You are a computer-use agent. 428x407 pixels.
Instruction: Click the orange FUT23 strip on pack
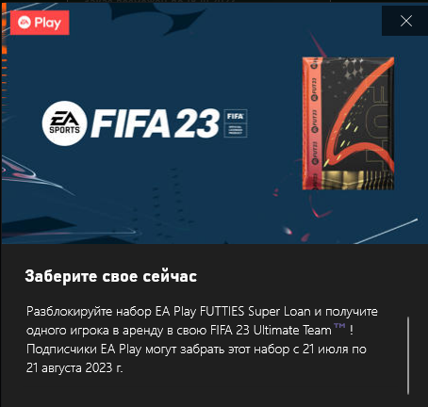(x=313, y=123)
